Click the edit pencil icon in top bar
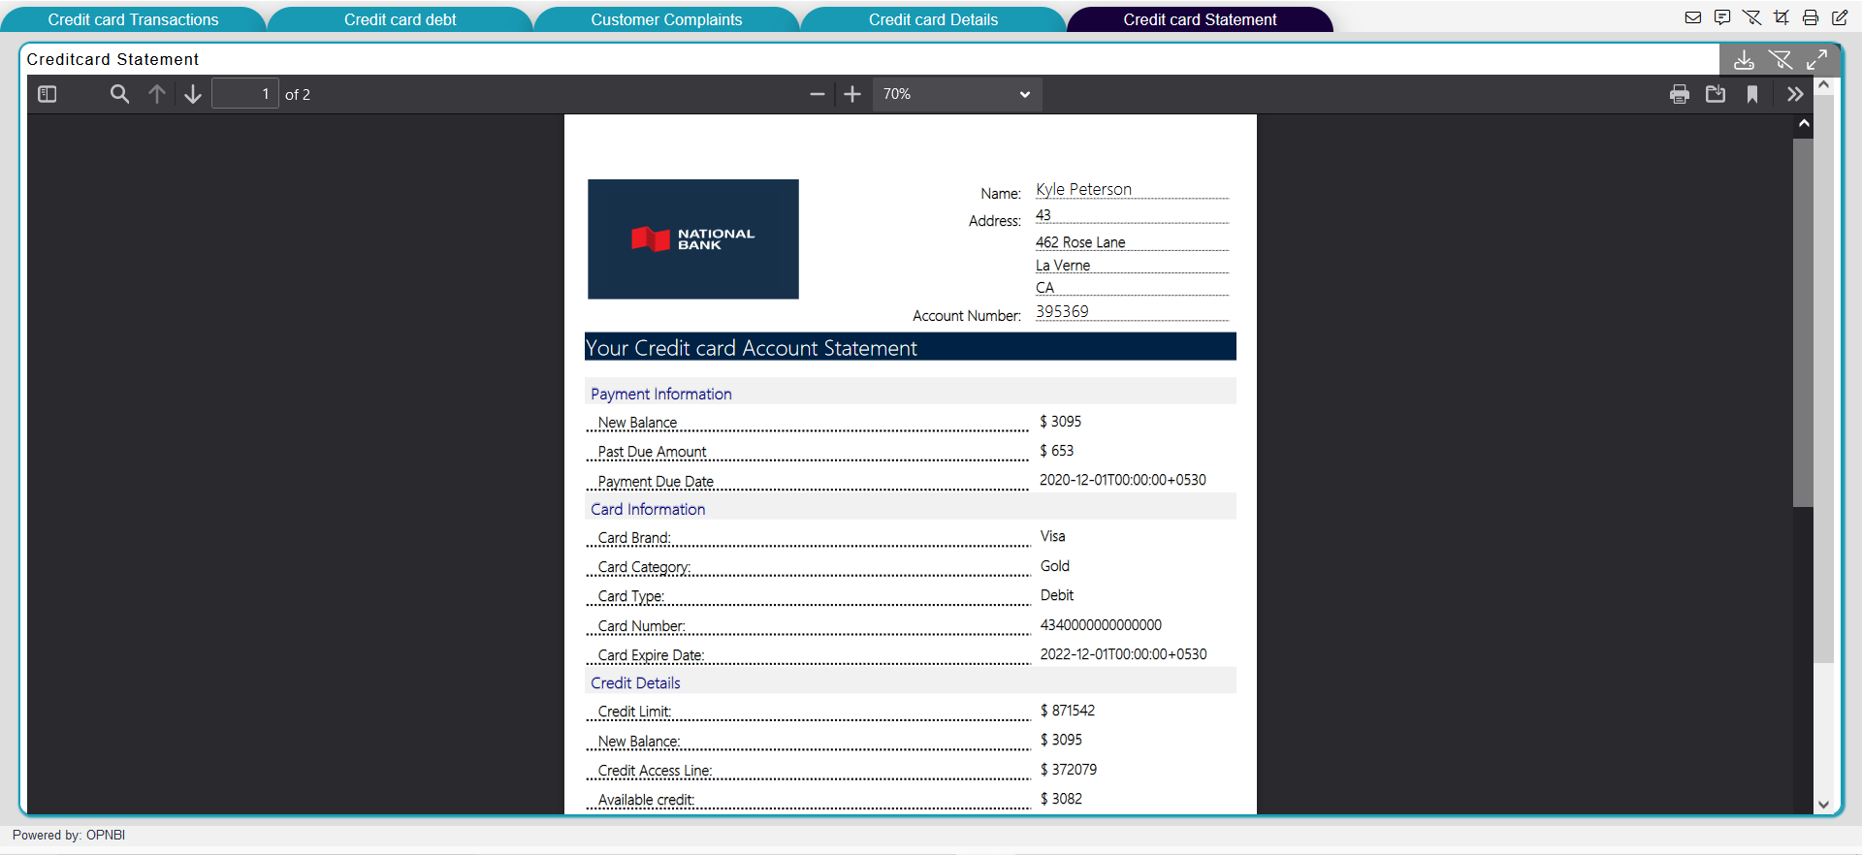 pyautogui.click(x=1840, y=17)
